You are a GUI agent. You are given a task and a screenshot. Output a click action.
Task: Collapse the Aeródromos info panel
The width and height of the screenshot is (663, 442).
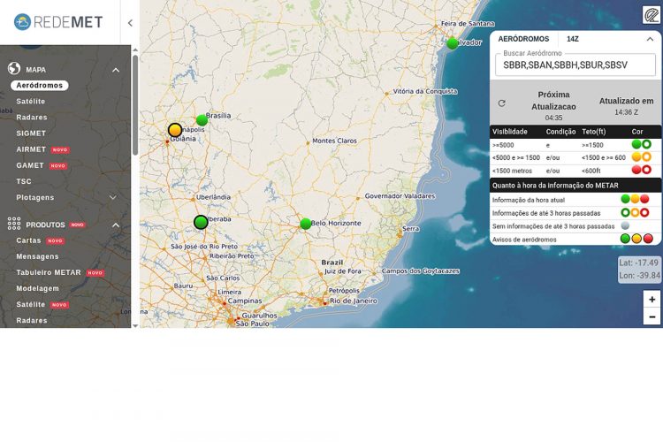tap(650, 39)
